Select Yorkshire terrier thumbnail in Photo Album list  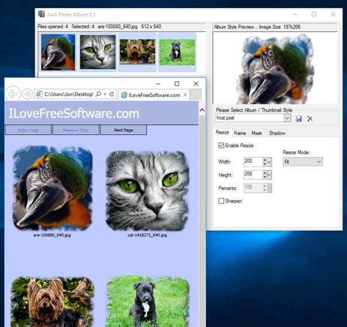pos(137,52)
